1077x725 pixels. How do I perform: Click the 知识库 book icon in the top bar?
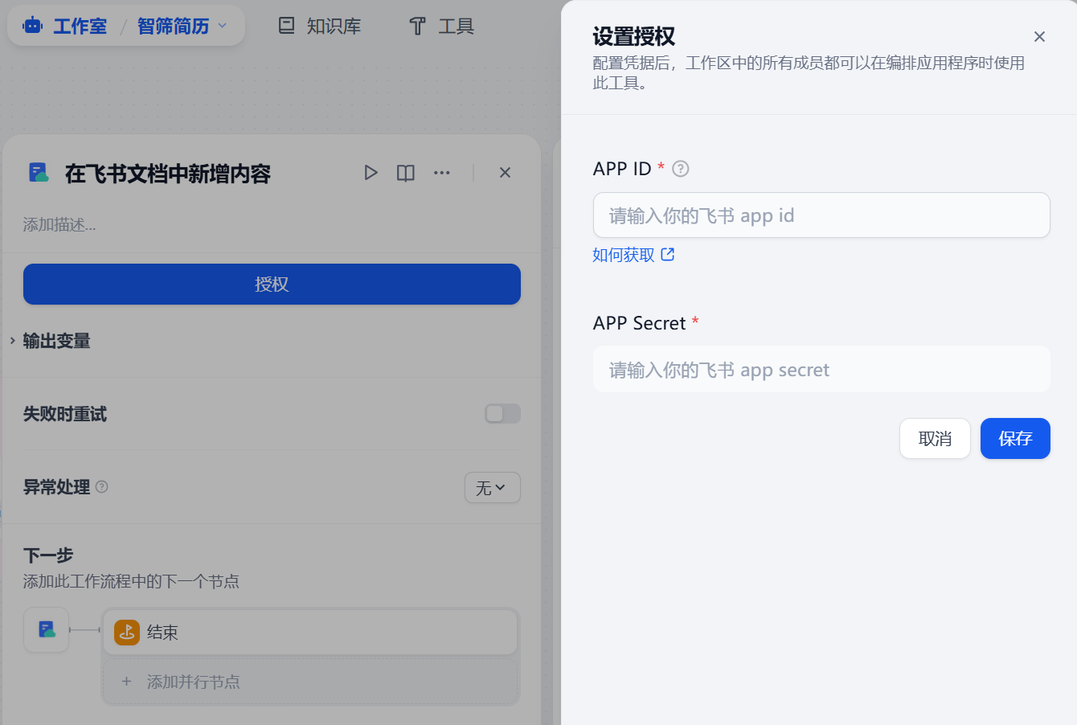tap(285, 25)
